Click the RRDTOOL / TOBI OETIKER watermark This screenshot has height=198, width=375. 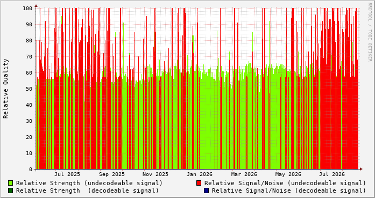[370, 32]
